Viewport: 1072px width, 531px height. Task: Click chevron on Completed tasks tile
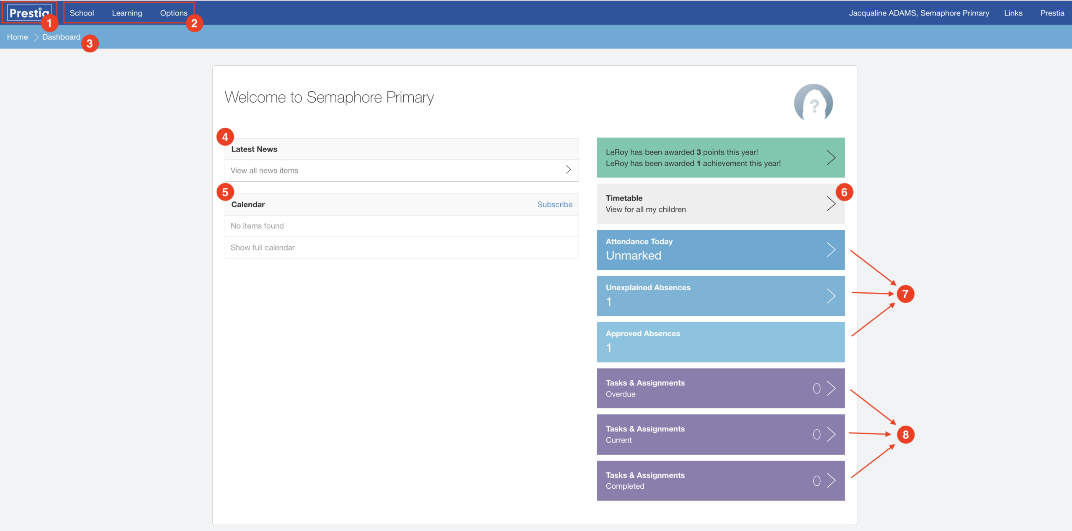click(831, 480)
